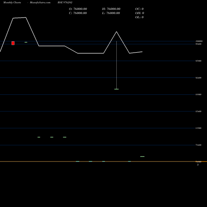Click the long vertical candle wick
Viewport: 207px width, 207px height.
coord(116,65)
